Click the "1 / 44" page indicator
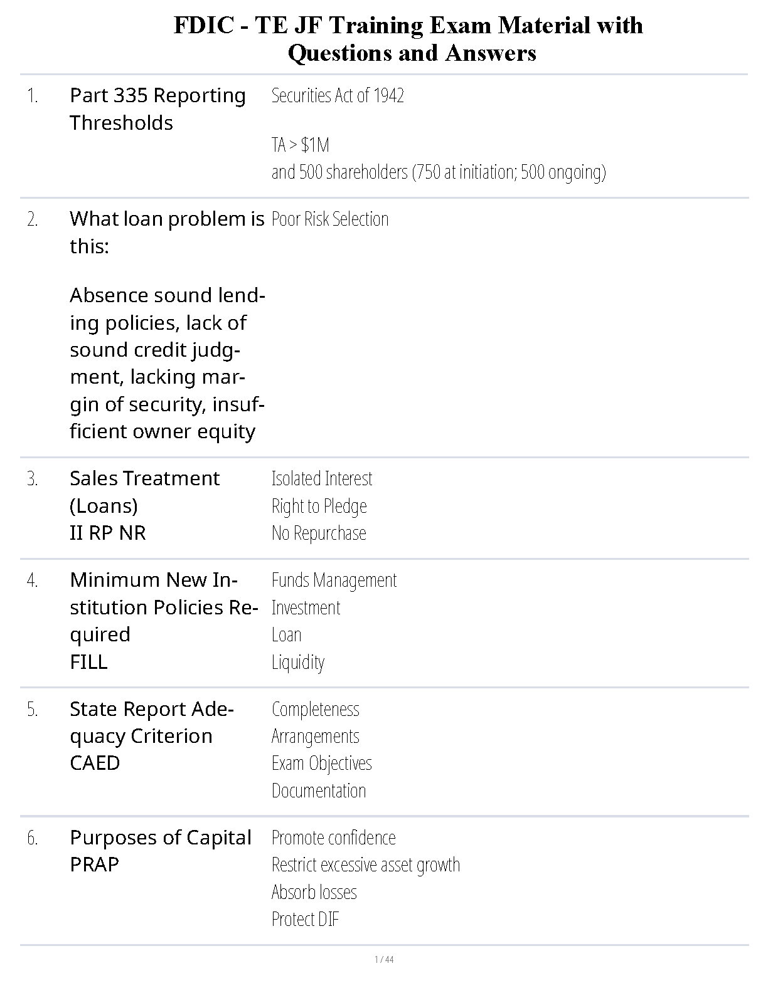The width and height of the screenshot is (768, 993). coord(384,960)
